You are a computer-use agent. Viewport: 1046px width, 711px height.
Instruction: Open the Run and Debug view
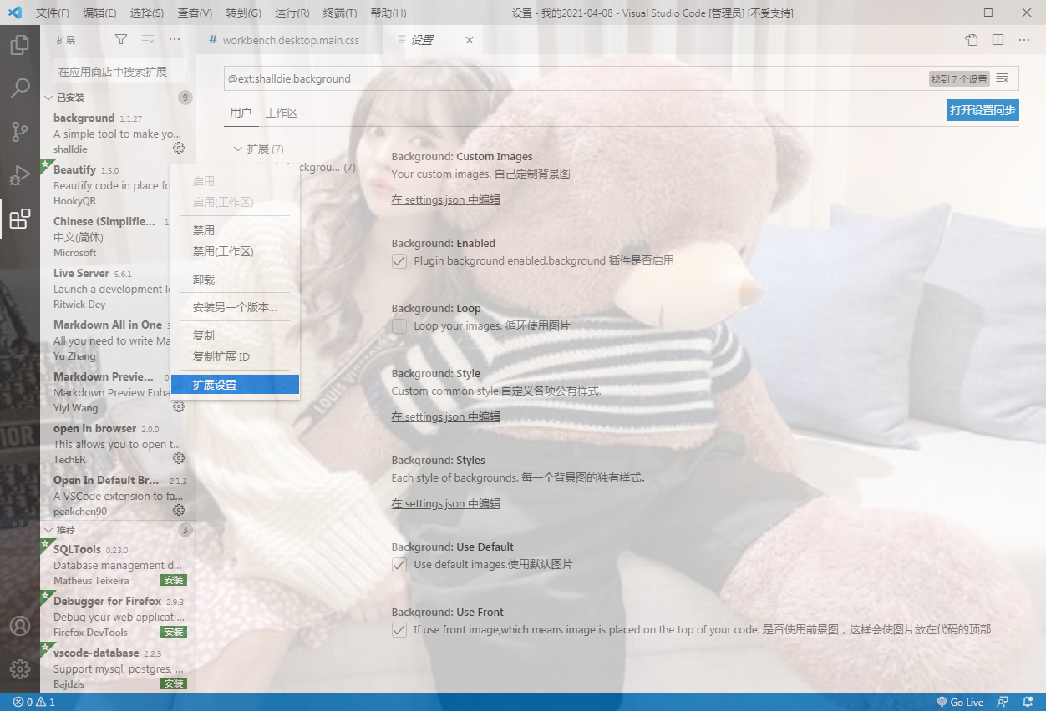pos(20,175)
